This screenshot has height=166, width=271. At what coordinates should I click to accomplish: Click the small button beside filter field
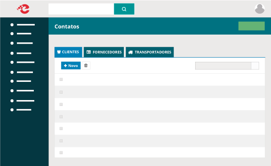255,65
